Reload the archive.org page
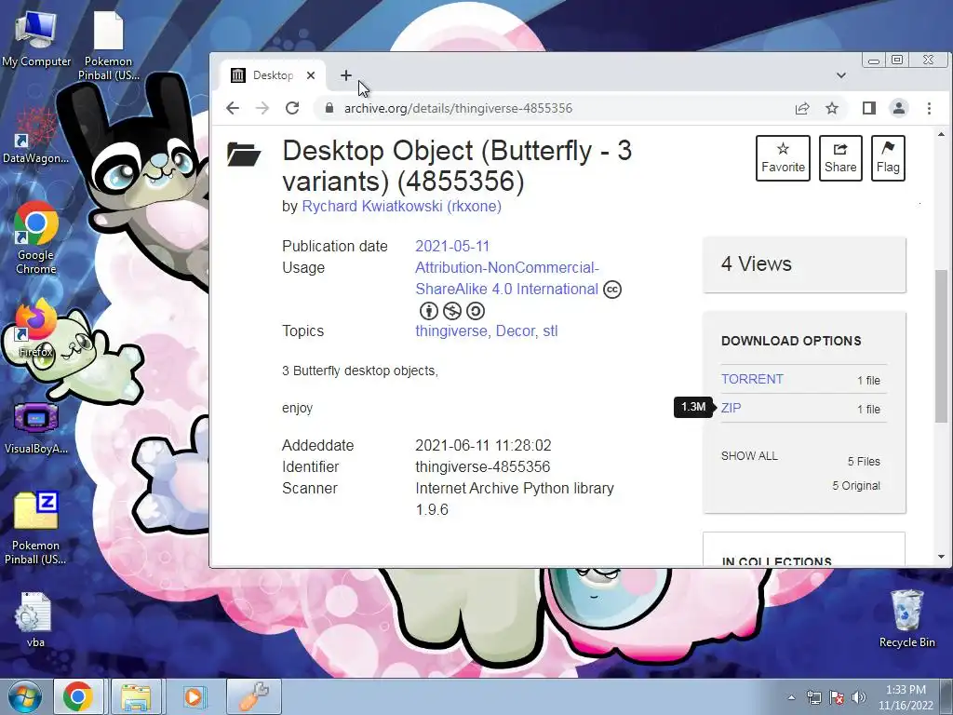This screenshot has width=953, height=715. [x=292, y=108]
